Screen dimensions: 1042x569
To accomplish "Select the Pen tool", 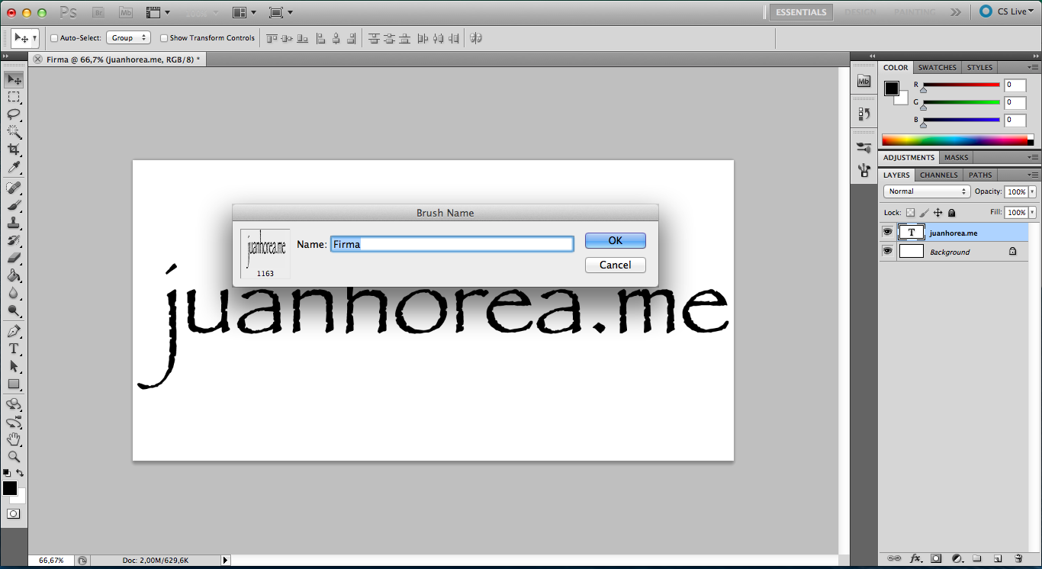I will pos(14,331).
